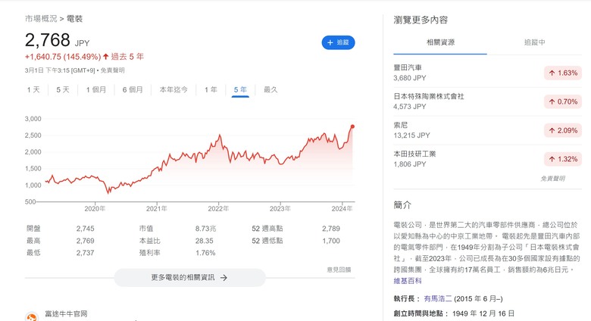Switch to the 追蹤中 tab
The width and height of the screenshot is (591, 321).
[534, 42]
